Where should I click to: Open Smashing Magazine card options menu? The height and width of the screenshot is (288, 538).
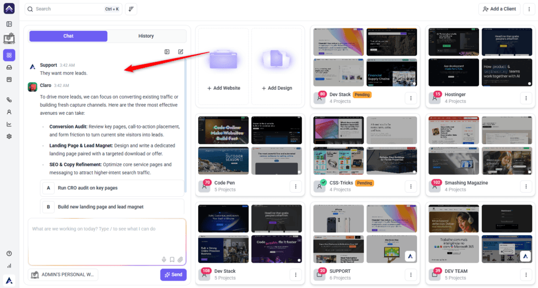click(526, 186)
